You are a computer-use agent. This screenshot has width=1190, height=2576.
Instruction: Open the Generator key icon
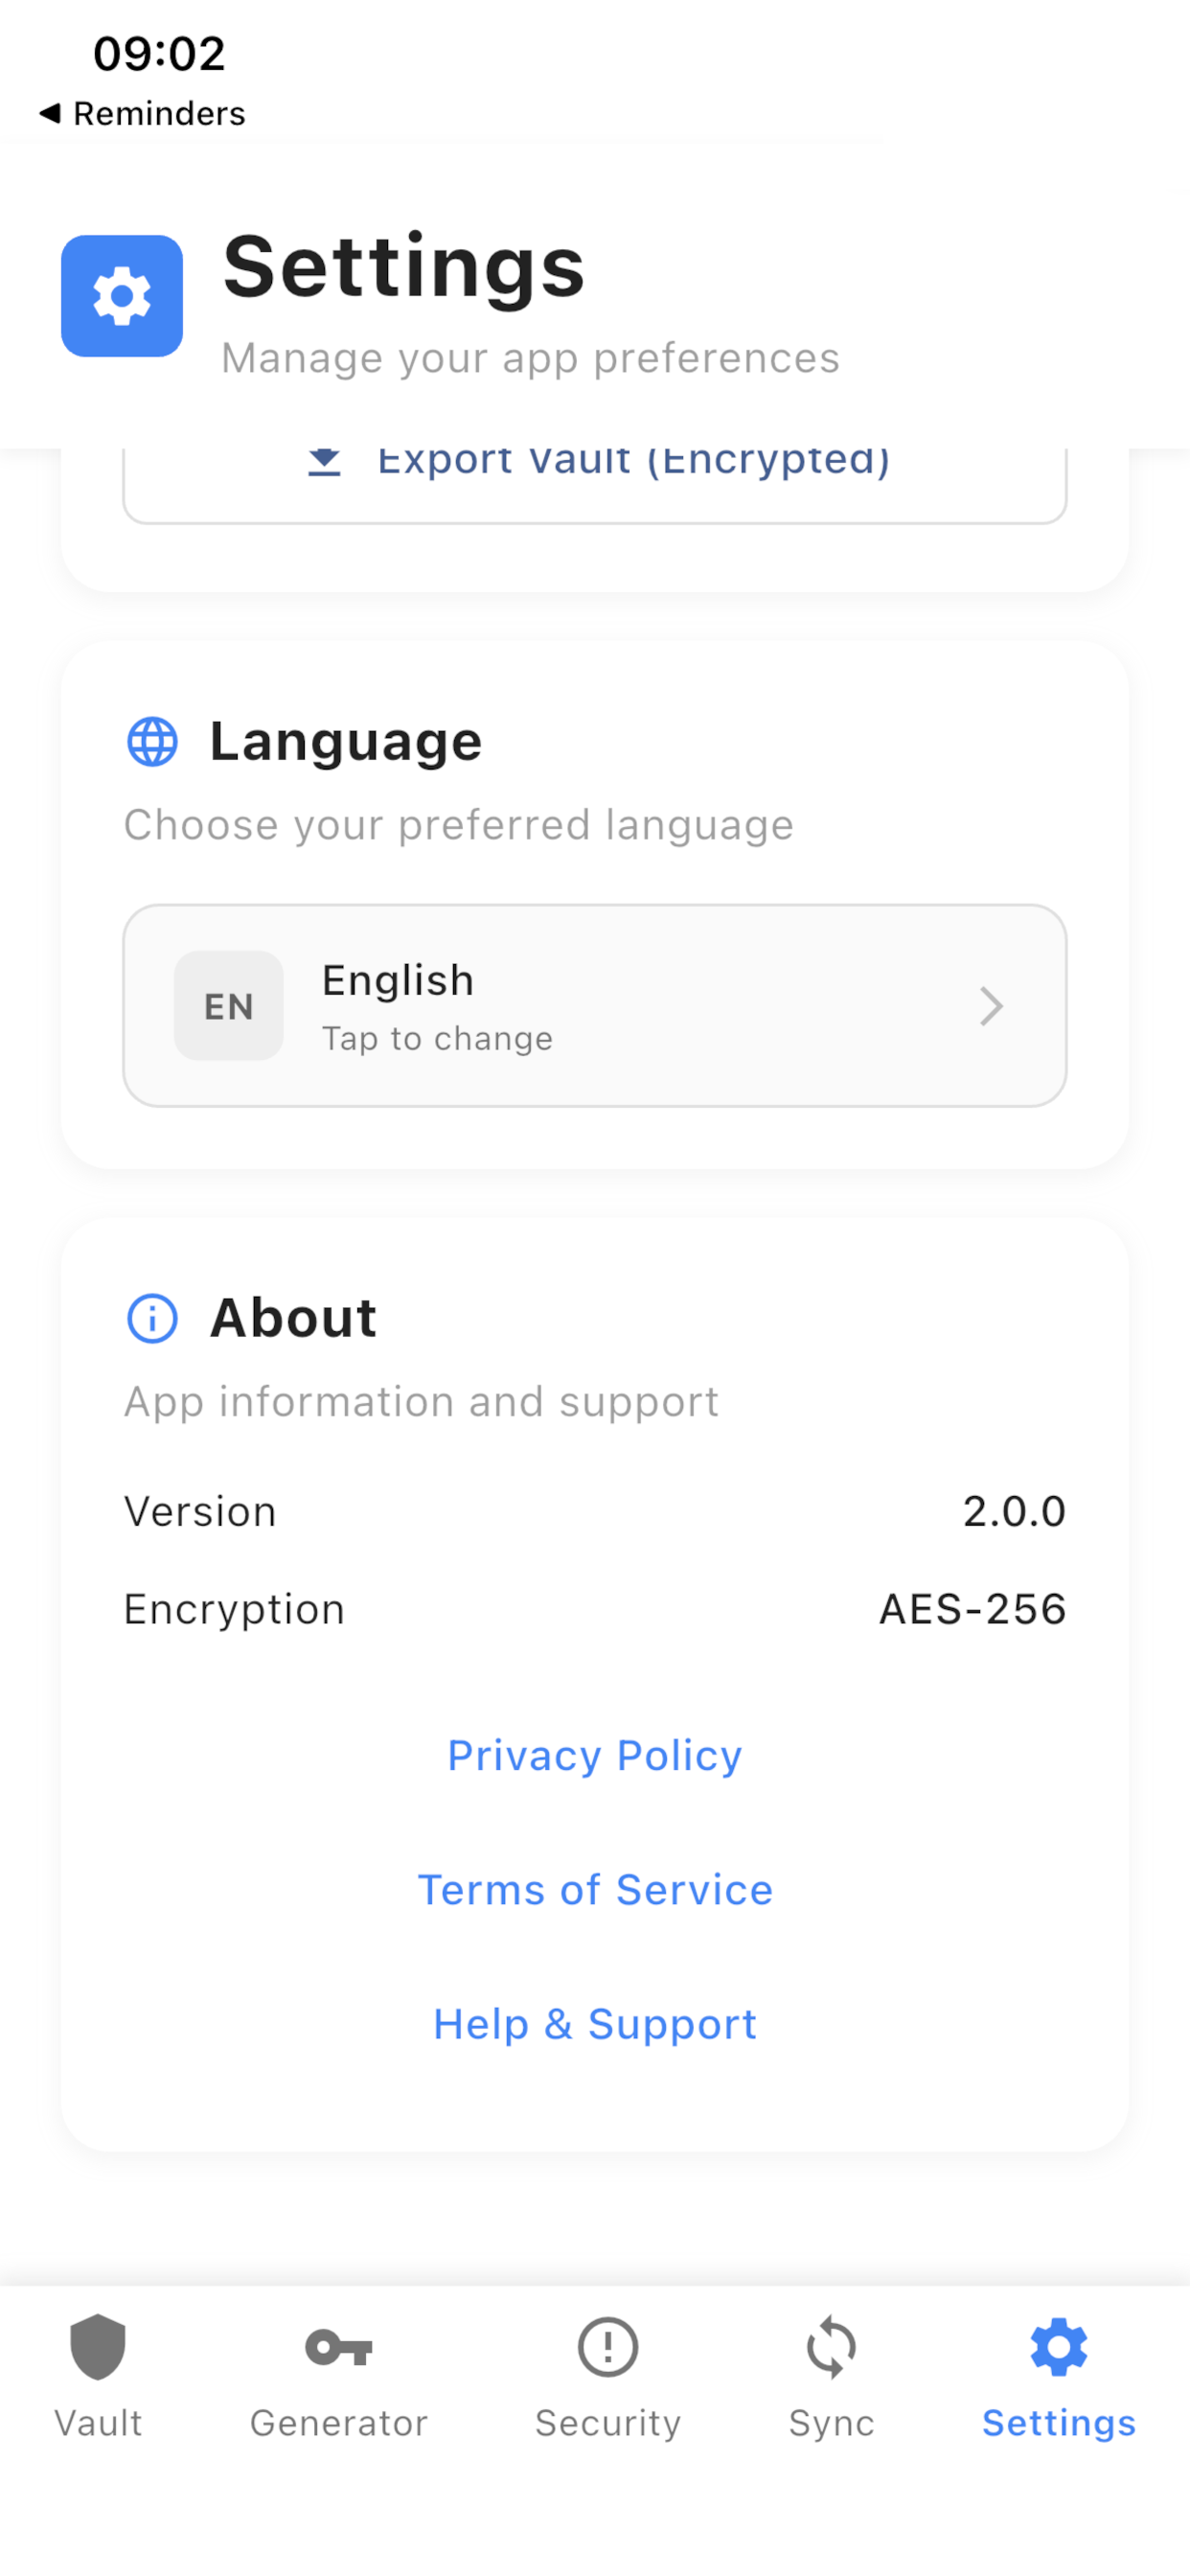pyautogui.click(x=339, y=2347)
